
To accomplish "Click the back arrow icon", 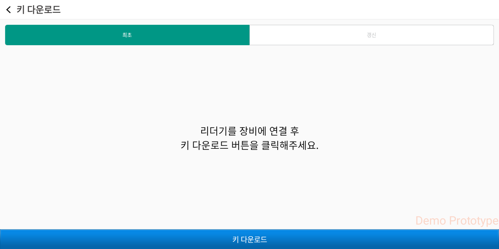I will click(9, 10).
